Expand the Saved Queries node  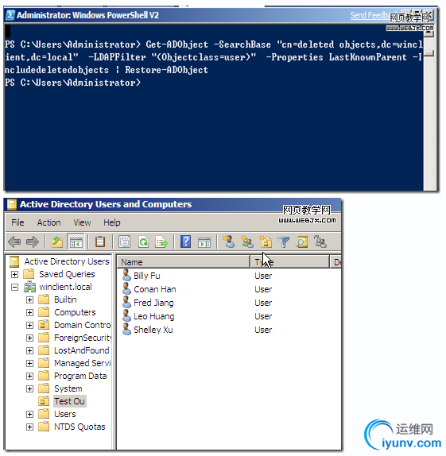click(x=14, y=274)
